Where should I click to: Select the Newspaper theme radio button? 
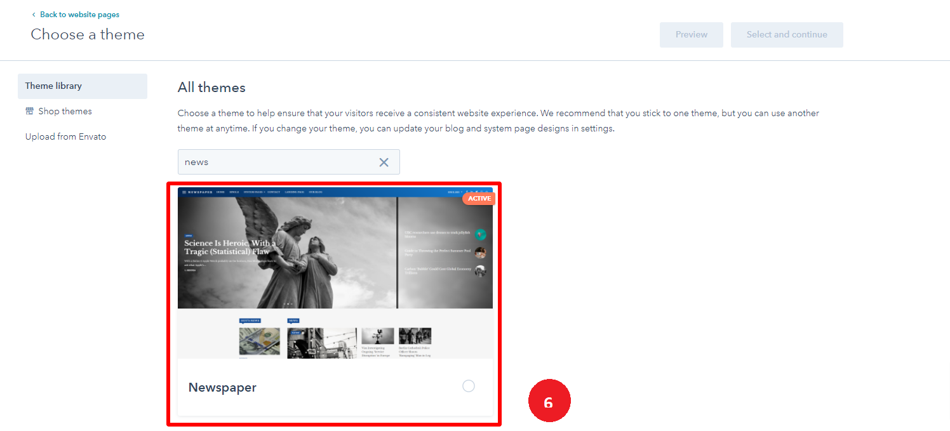(468, 386)
